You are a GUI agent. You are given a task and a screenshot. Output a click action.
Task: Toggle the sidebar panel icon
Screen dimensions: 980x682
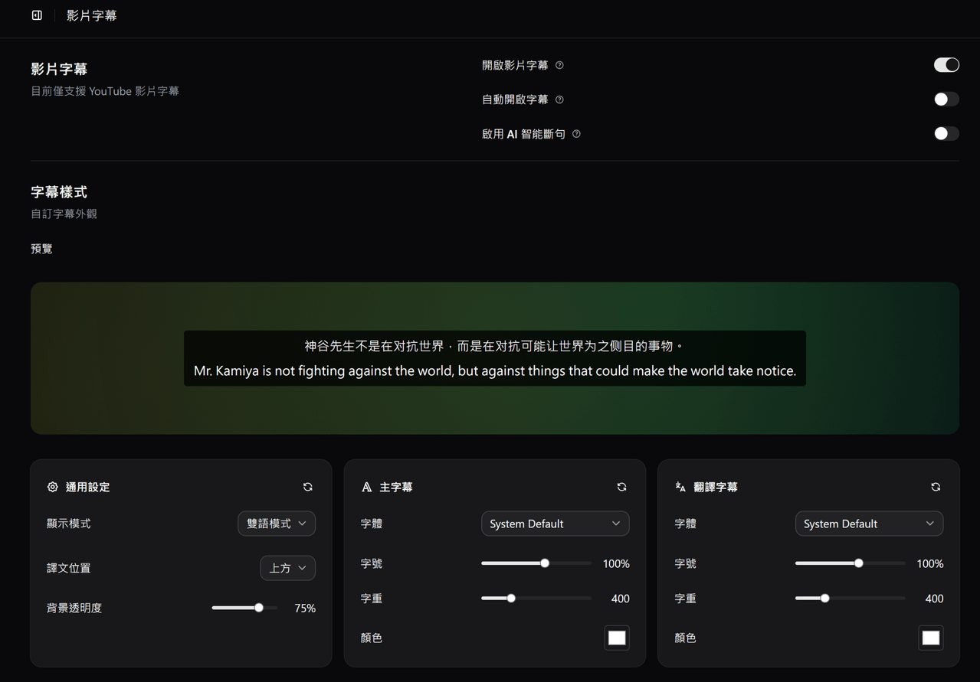point(37,15)
